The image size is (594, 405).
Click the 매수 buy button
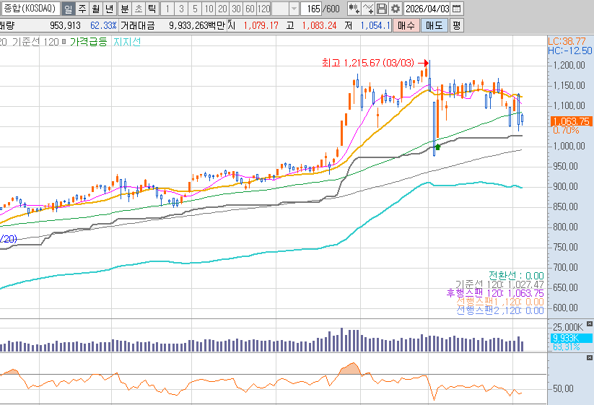(x=406, y=25)
